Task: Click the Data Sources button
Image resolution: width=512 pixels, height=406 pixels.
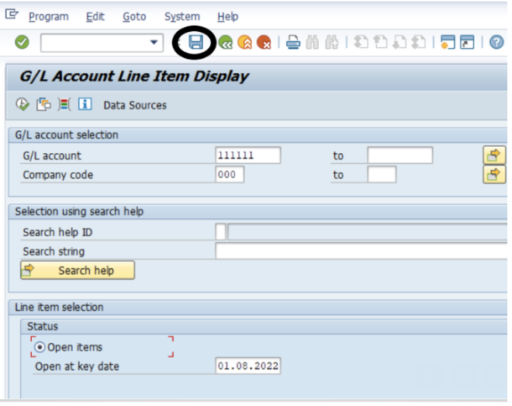Action: coord(134,105)
